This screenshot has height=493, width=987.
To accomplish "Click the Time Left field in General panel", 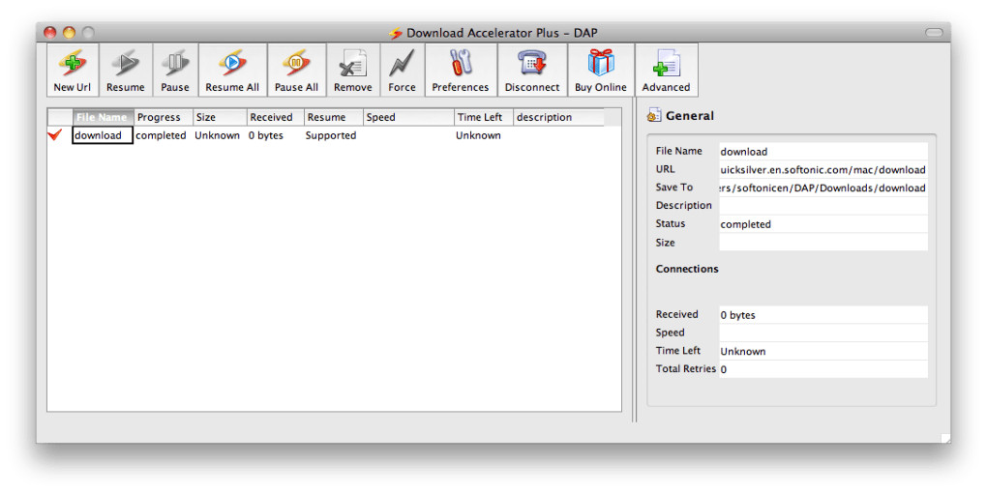I will pyautogui.click(x=823, y=351).
